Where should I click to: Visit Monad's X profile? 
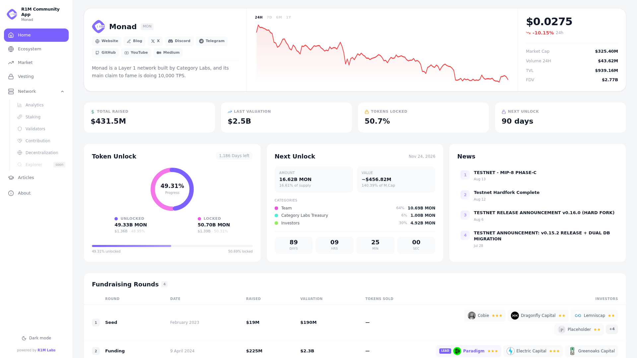(x=155, y=41)
